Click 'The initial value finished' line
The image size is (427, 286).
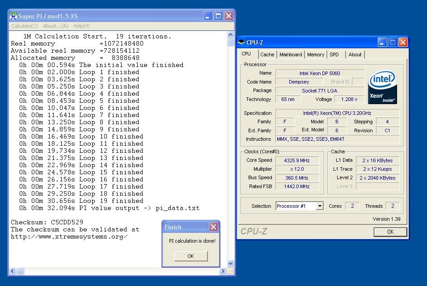pos(101,65)
